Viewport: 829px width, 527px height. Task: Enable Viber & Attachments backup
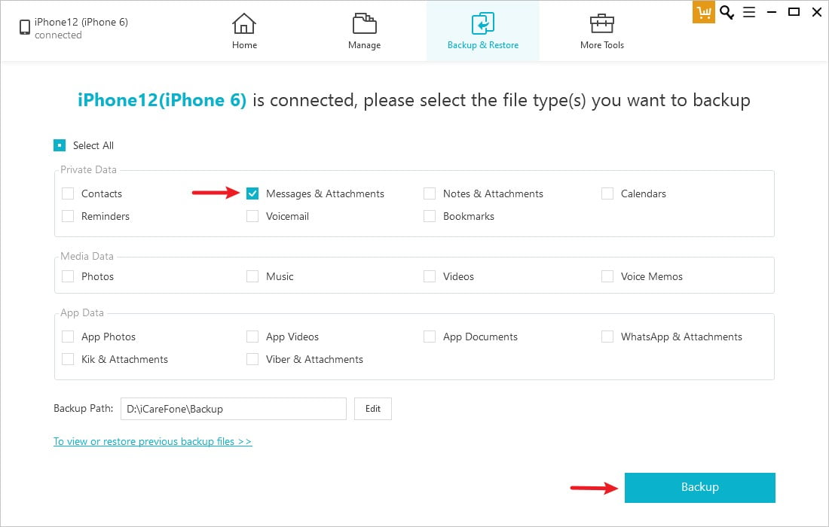[252, 359]
